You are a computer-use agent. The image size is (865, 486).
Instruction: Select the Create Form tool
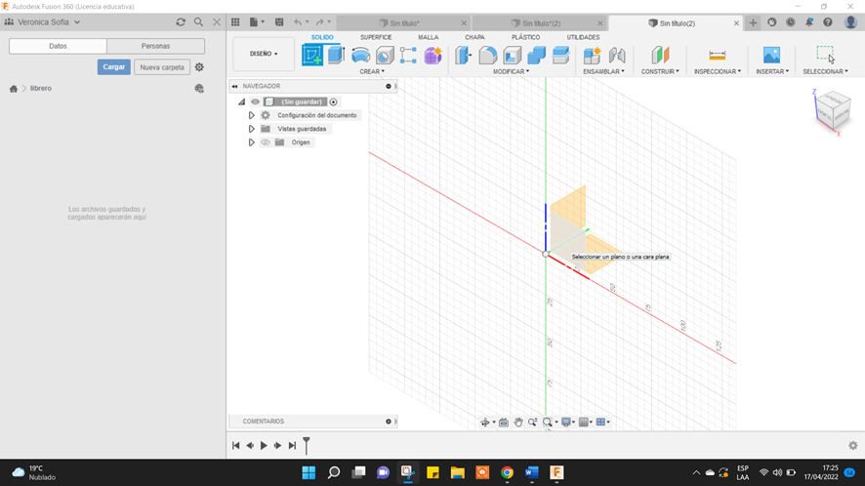click(x=433, y=56)
